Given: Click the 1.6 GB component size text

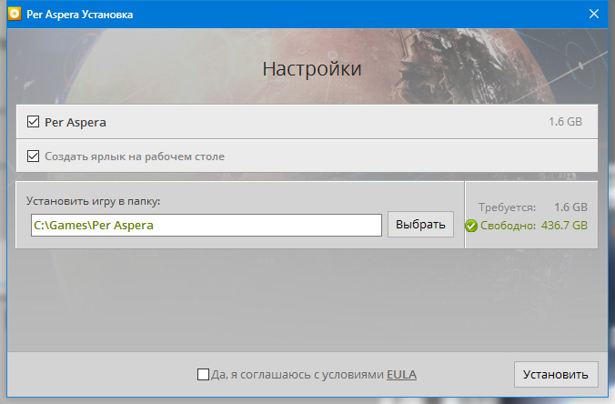Looking at the screenshot, I should (565, 122).
